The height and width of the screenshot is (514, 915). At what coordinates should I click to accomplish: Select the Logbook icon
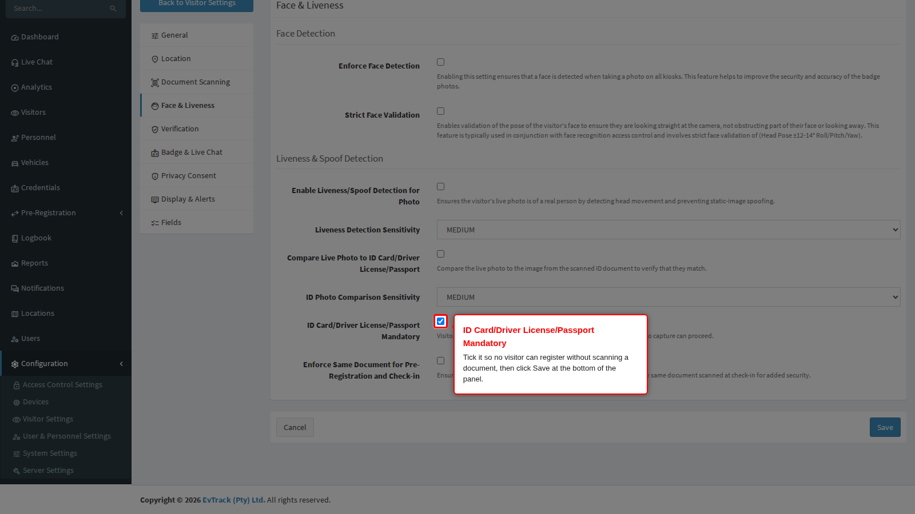15,239
